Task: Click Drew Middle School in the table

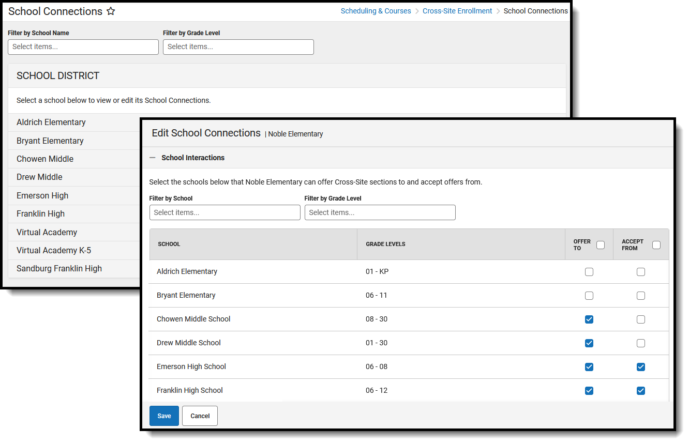Action: 189,343
